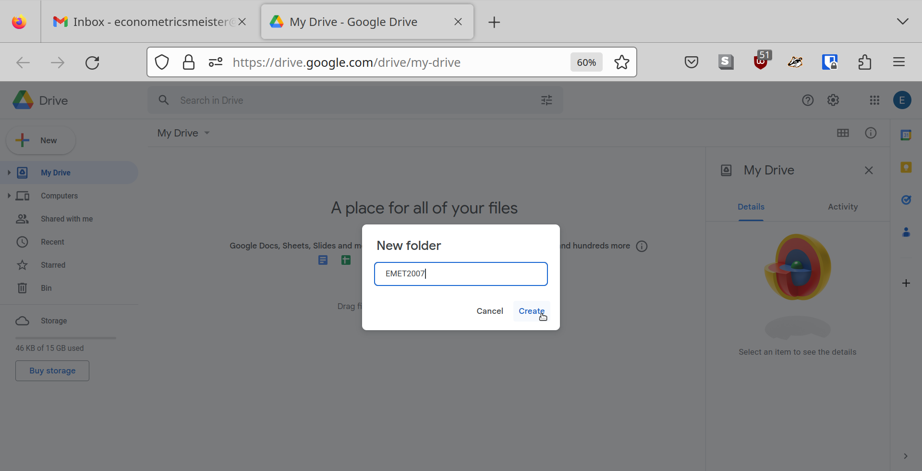This screenshot has width=922, height=471.
Task: Click the storage usage progress bar
Action: click(x=66, y=338)
